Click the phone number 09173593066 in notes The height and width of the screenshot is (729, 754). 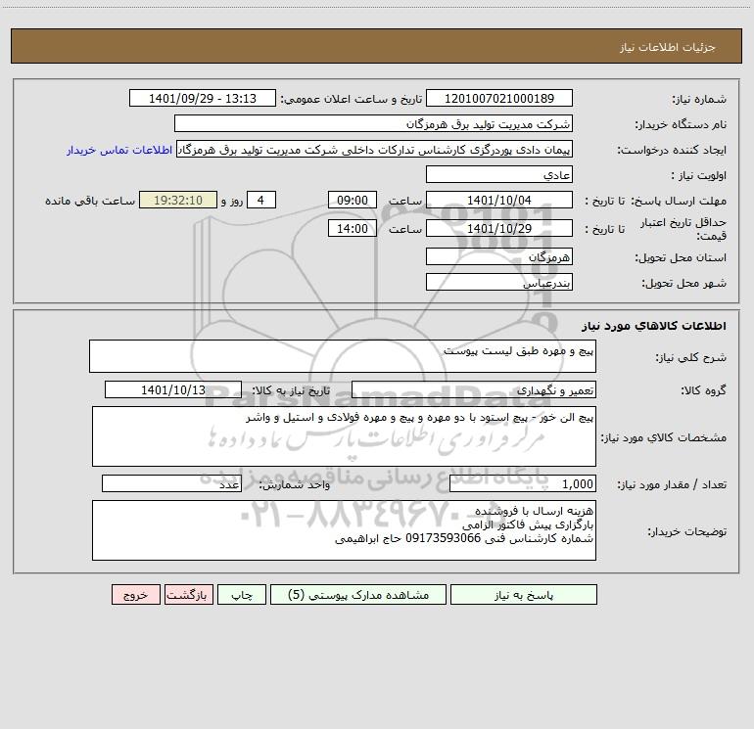pos(444,538)
